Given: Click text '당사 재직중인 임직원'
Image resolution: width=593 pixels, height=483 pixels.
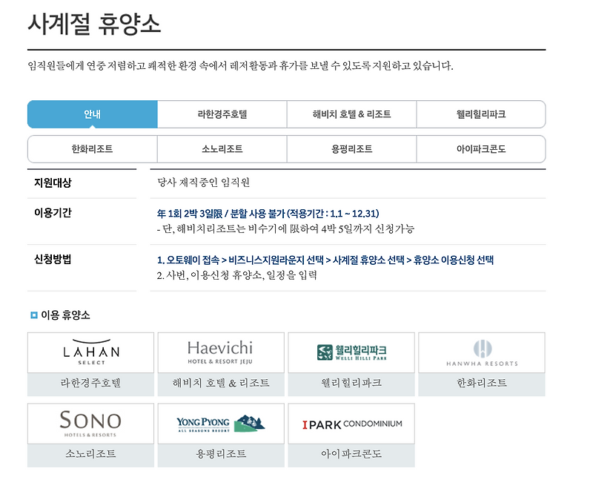Looking at the screenshot, I should (203, 183).
